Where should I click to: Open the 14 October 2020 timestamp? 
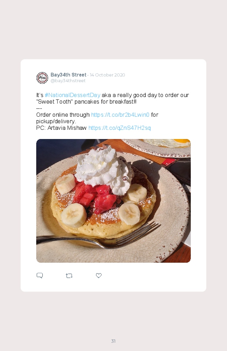(107, 75)
